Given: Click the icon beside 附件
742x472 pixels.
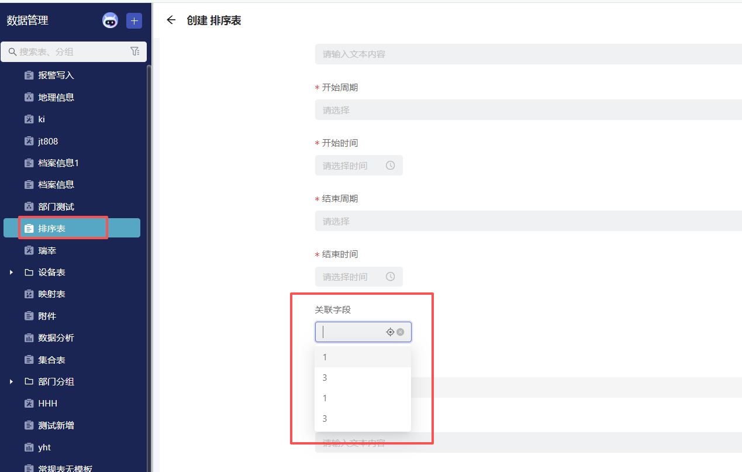Looking at the screenshot, I should [29, 316].
